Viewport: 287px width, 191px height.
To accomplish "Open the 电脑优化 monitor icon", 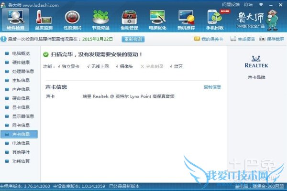I will 157,20.
